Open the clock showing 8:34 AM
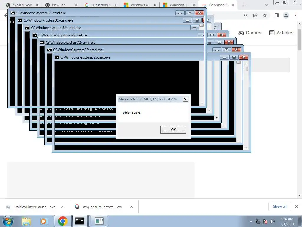The width and height of the screenshot is (302, 227). (x=287, y=221)
